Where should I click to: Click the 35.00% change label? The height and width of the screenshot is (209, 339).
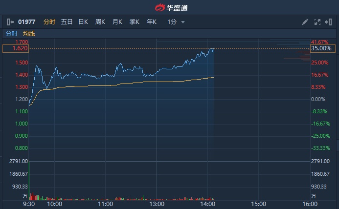click(x=321, y=49)
